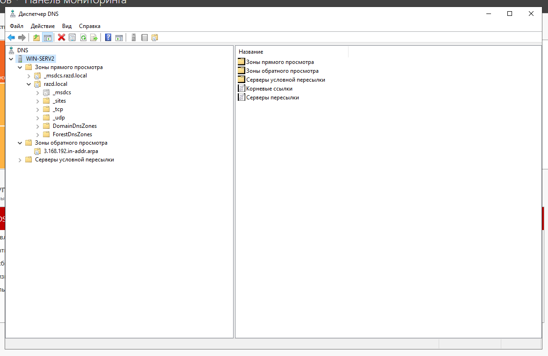Toggle the action pane toolbar button
Image resolution: width=548 pixels, height=356 pixels.
(x=119, y=37)
